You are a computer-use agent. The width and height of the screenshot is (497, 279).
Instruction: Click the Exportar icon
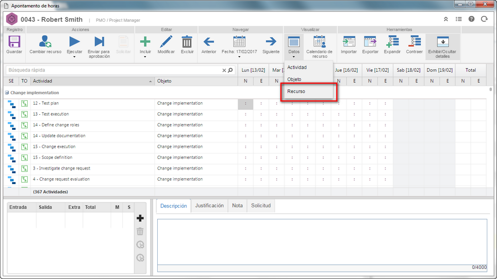point(370,42)
